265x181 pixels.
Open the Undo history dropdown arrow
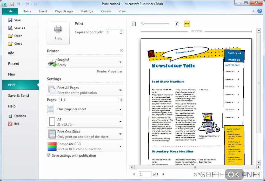(x=23, y=4)
